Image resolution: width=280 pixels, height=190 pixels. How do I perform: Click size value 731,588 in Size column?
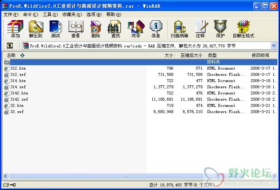click(166, 75)
